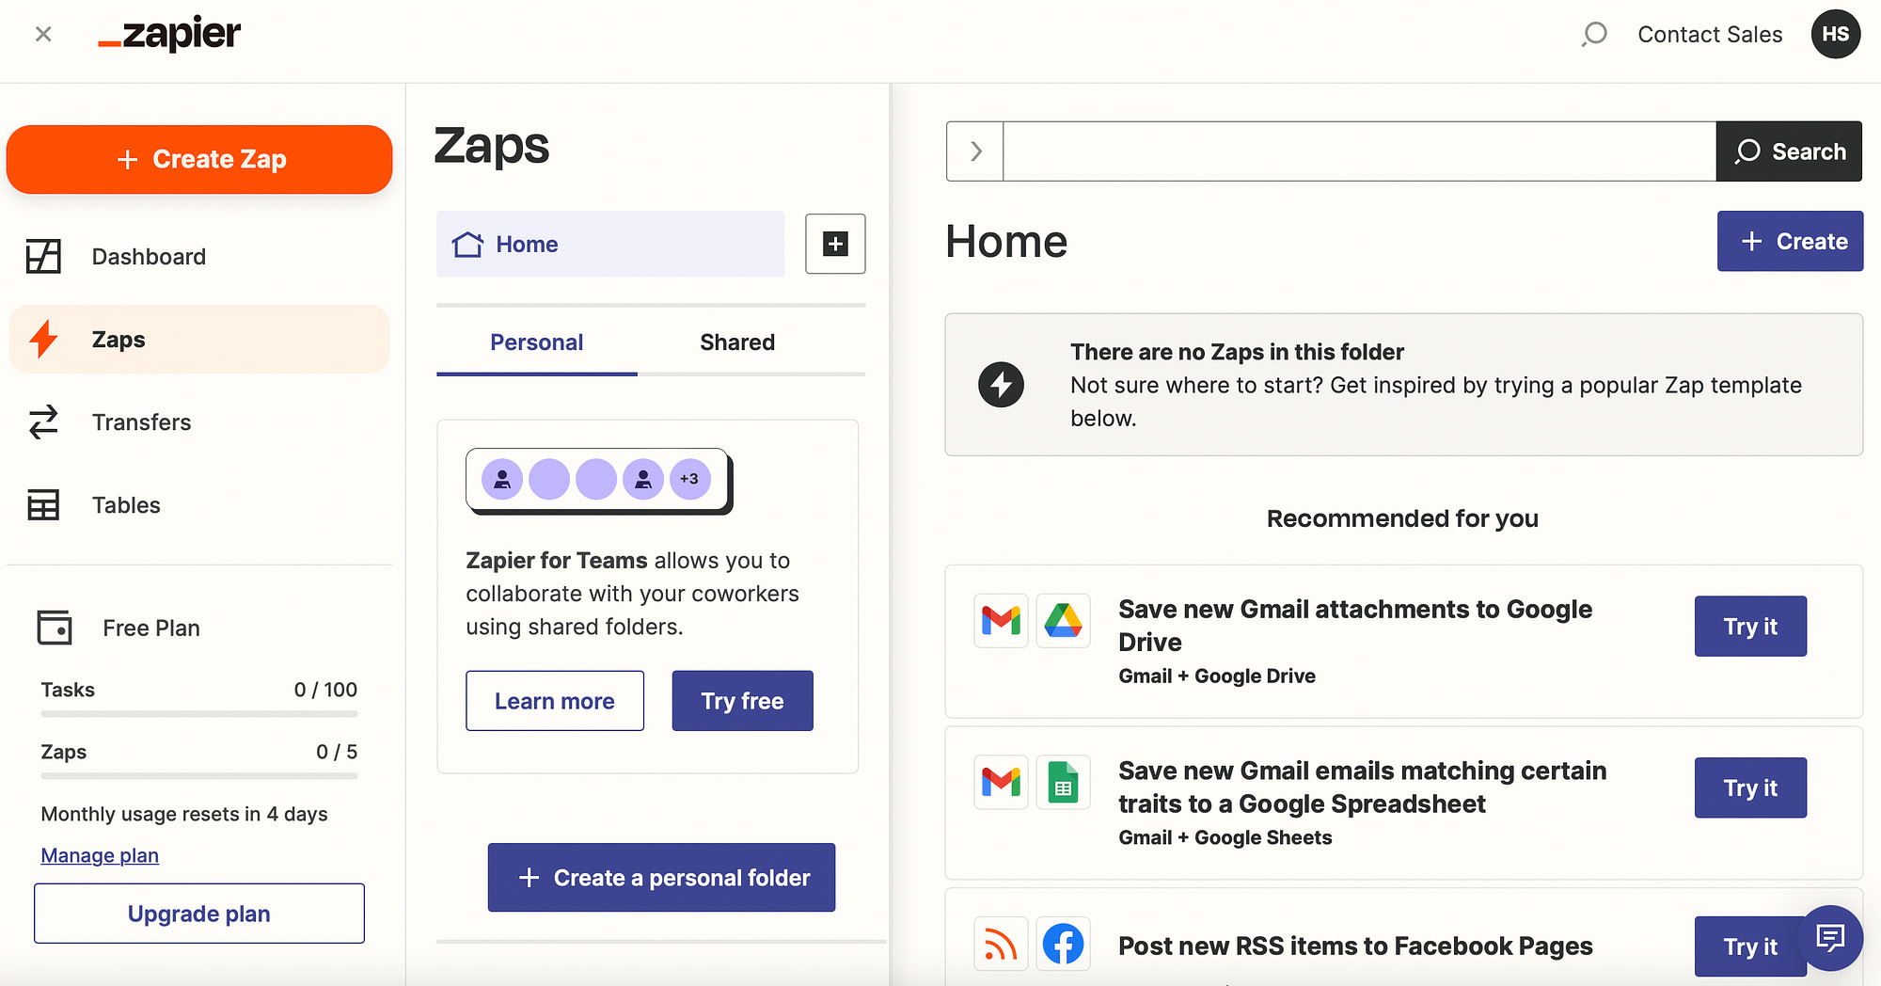This screenshot has height=986, width=1881.
Task: Open Transfers from the sidebar
Action: pyautogui.click(x=141, y=422)
